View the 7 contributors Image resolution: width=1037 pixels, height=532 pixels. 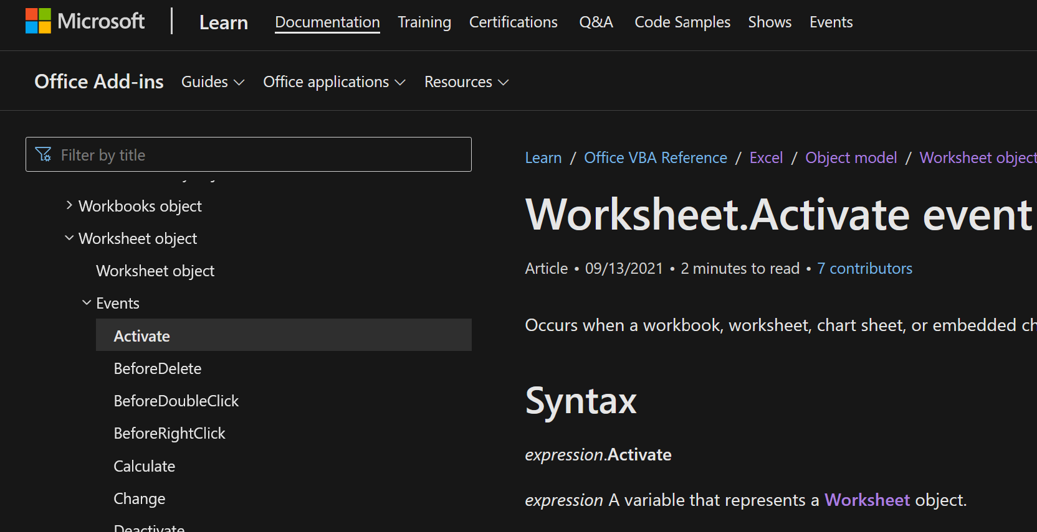[864, 268]
